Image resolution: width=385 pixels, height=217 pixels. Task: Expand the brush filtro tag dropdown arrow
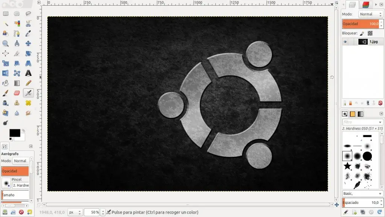(380, 122)
